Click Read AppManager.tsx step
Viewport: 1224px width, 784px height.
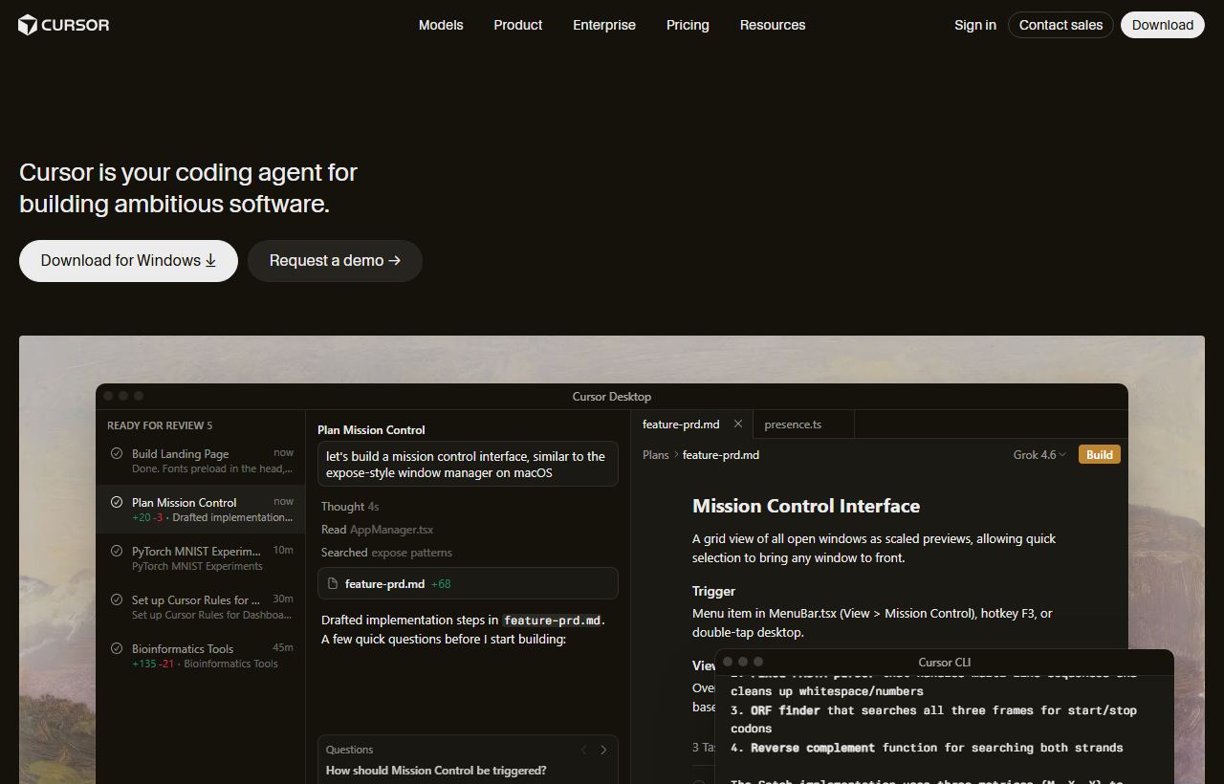tap(377, 529)
